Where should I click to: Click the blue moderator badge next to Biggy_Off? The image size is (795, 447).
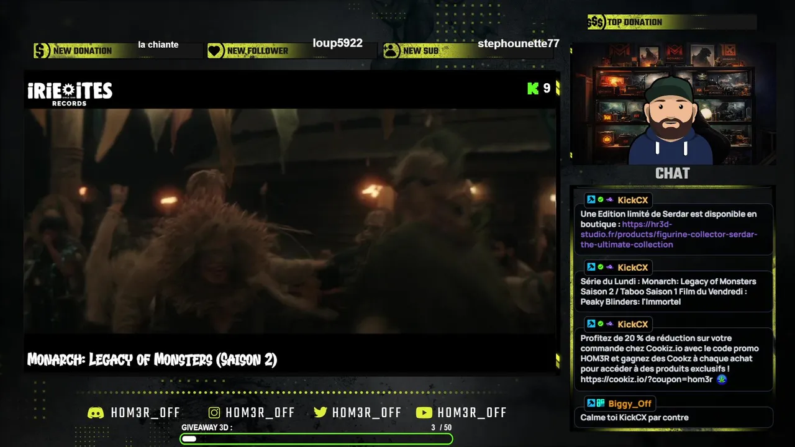pos(591,404)
